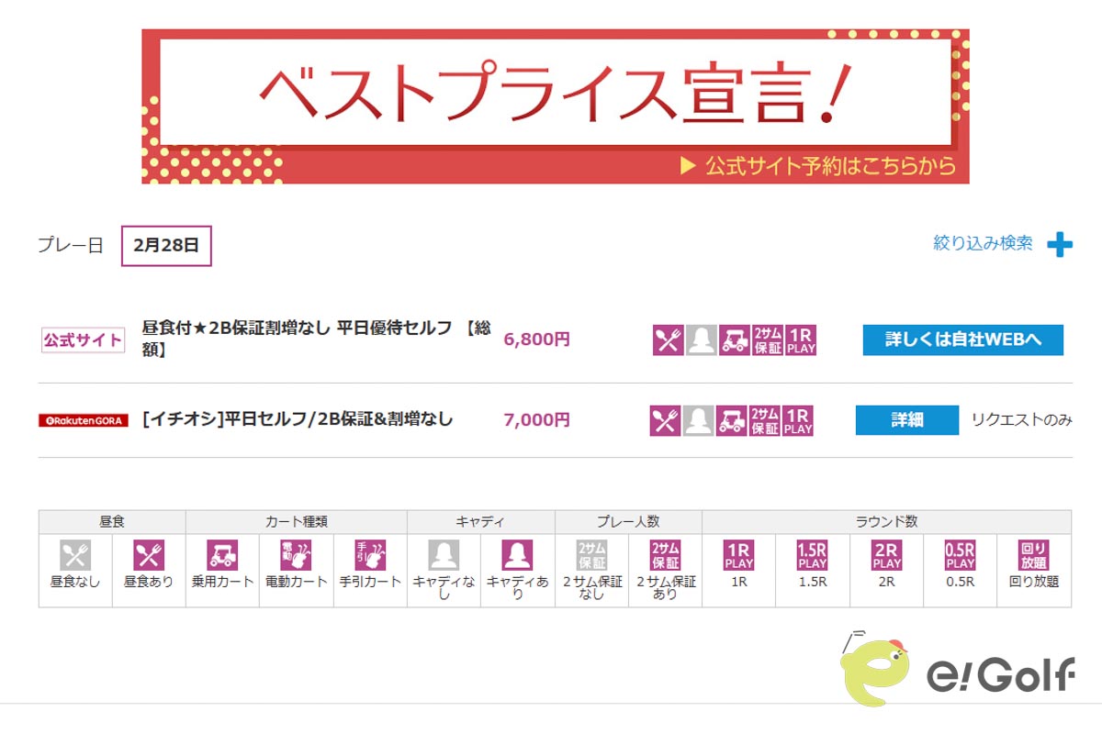1102x734 pixels.
Task: Toggle the 昼食なし no-lunch filter
Action: 73,557
